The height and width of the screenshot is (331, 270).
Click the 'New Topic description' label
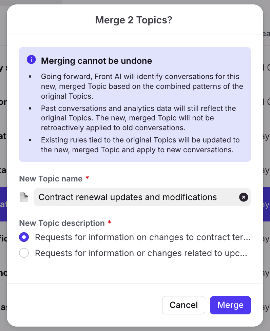click(x=62, y=223)
